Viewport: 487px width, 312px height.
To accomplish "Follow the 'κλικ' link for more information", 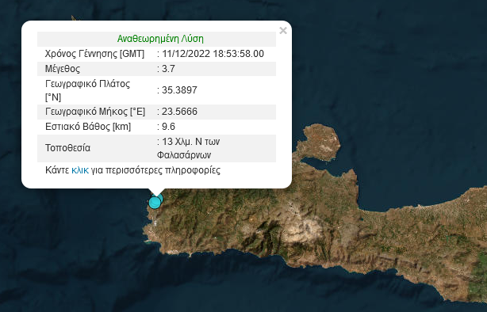I will (80, 170).
